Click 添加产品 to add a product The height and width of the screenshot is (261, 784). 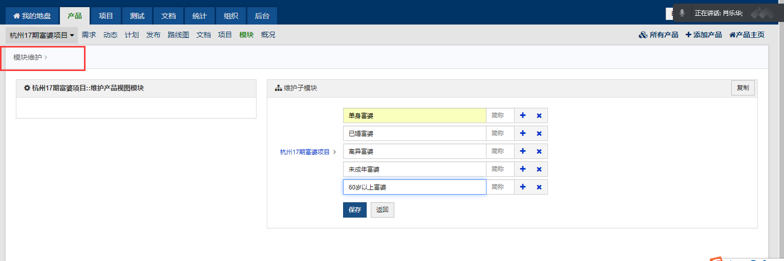(704, 35)
